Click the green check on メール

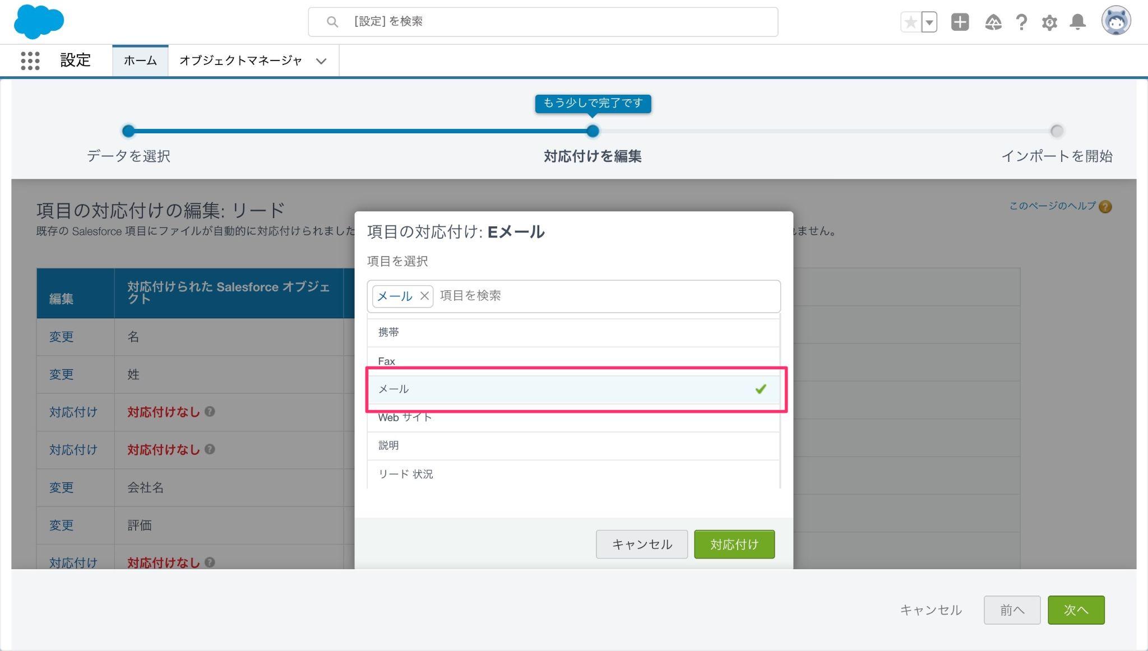(761, 389)
